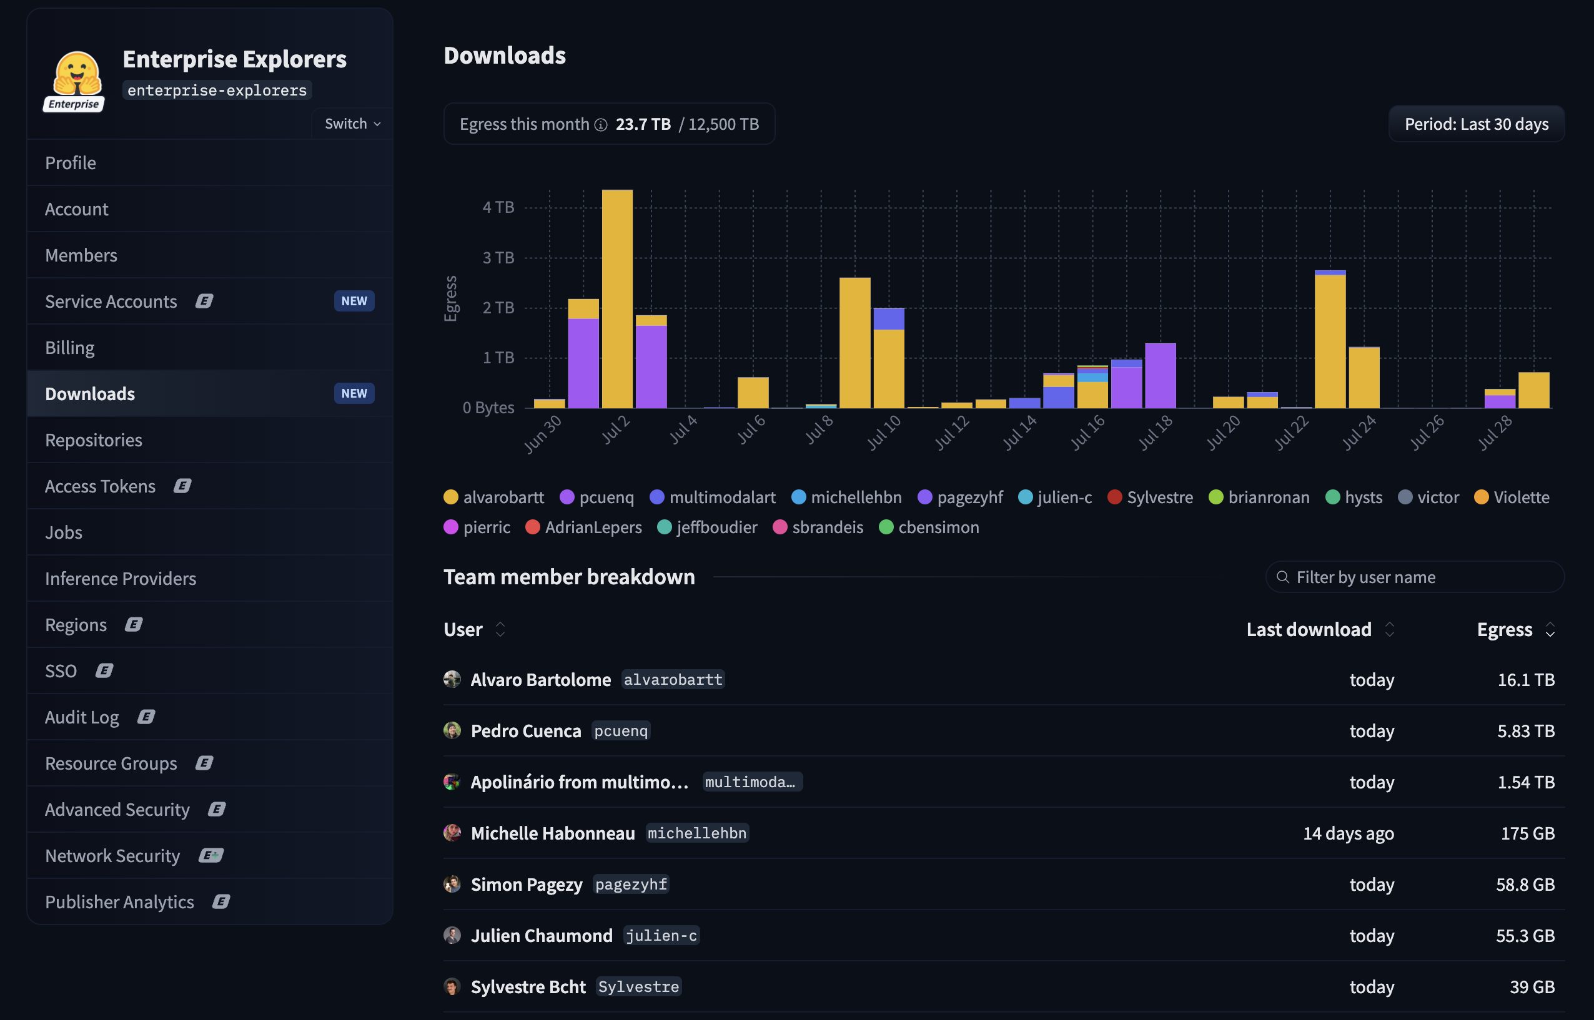Open Apolinário from multimodalart profile link
This screenshot has height=1020, width=1594.
[579, 782]
